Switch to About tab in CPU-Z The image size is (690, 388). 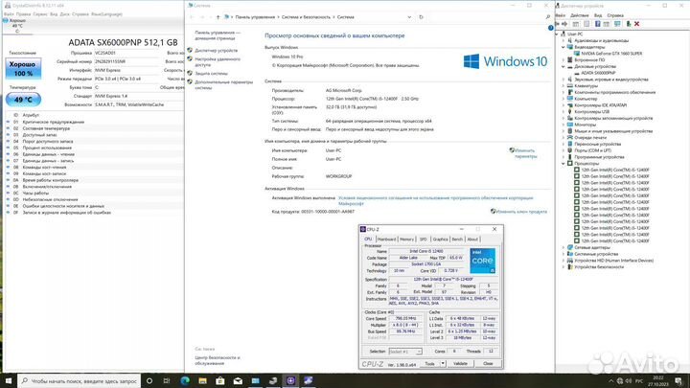pos(472,239)
